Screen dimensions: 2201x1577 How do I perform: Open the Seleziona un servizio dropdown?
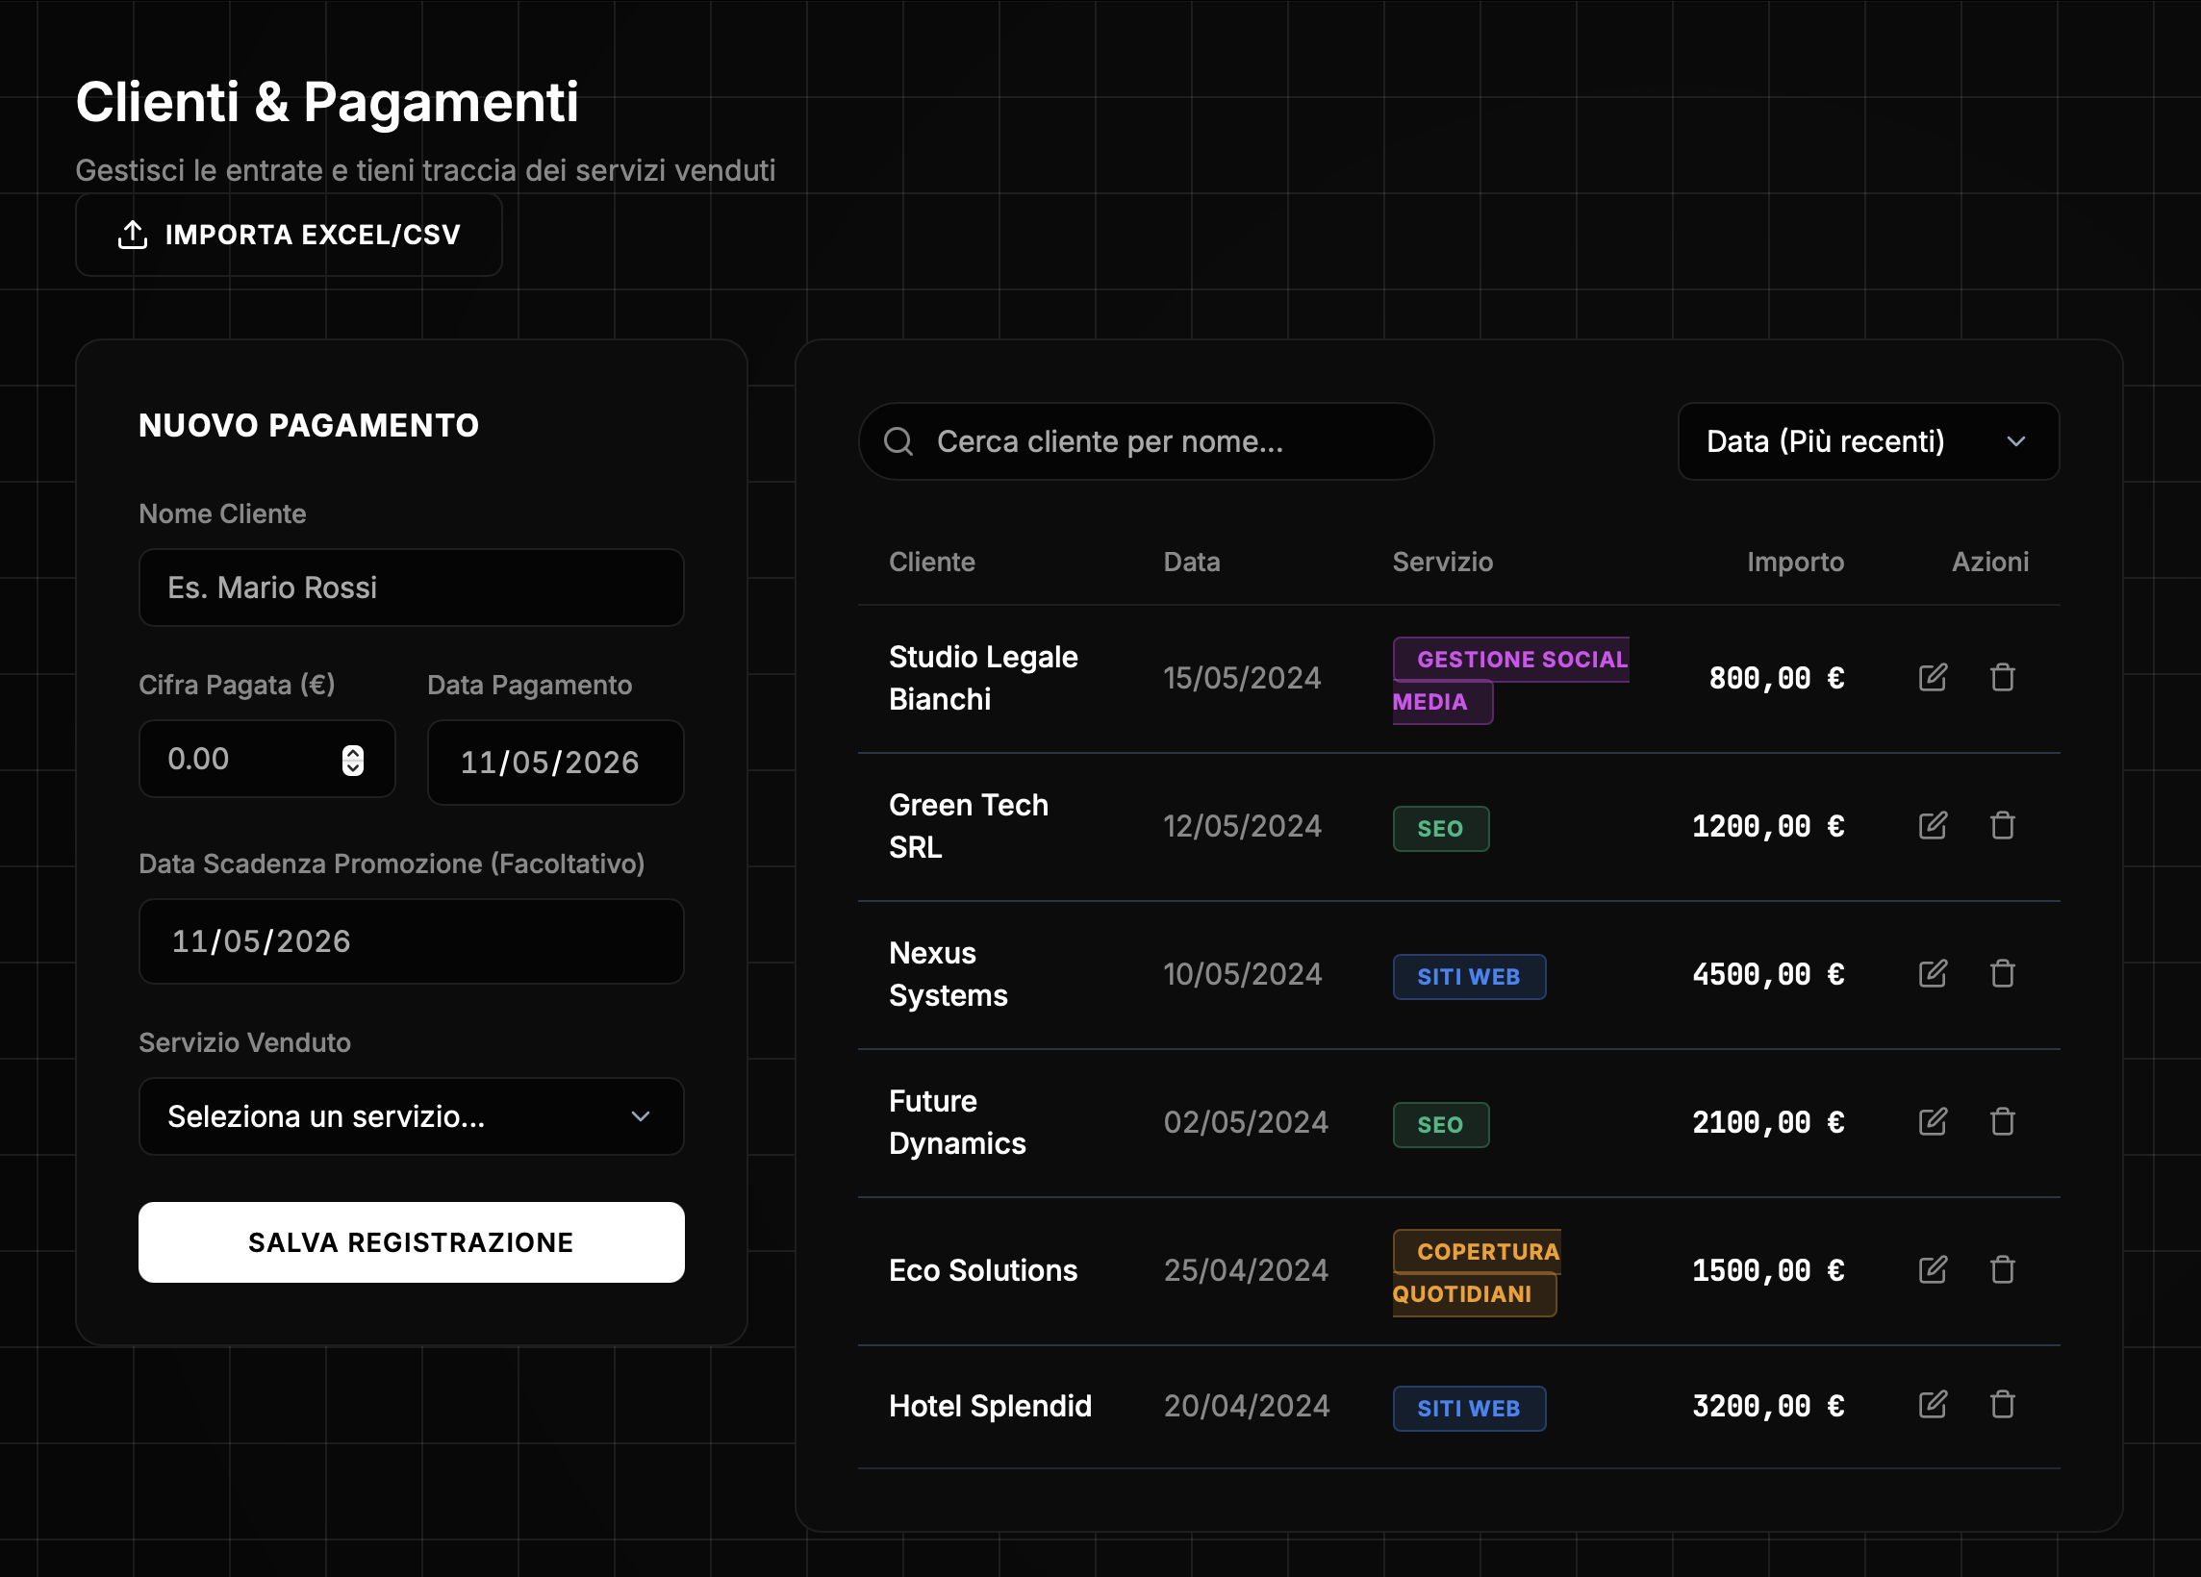pyautogui.click(x=412, y=1116)
